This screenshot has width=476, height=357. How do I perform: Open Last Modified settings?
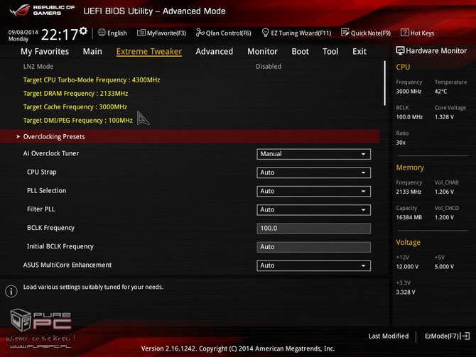pyautogui.click(x=389, y=336)
